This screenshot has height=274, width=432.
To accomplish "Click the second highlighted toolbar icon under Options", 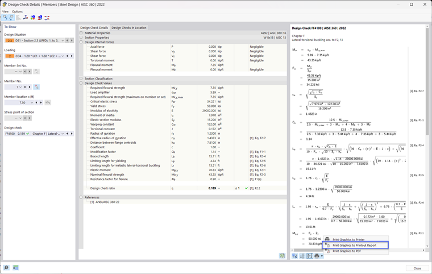I will coord(11,18).
